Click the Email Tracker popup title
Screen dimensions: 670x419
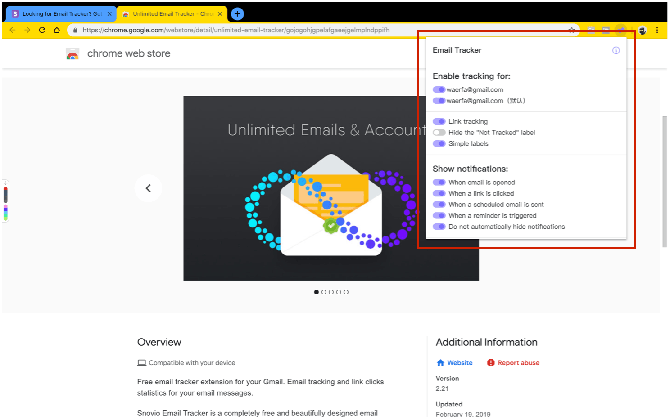(x=457, y=50)
